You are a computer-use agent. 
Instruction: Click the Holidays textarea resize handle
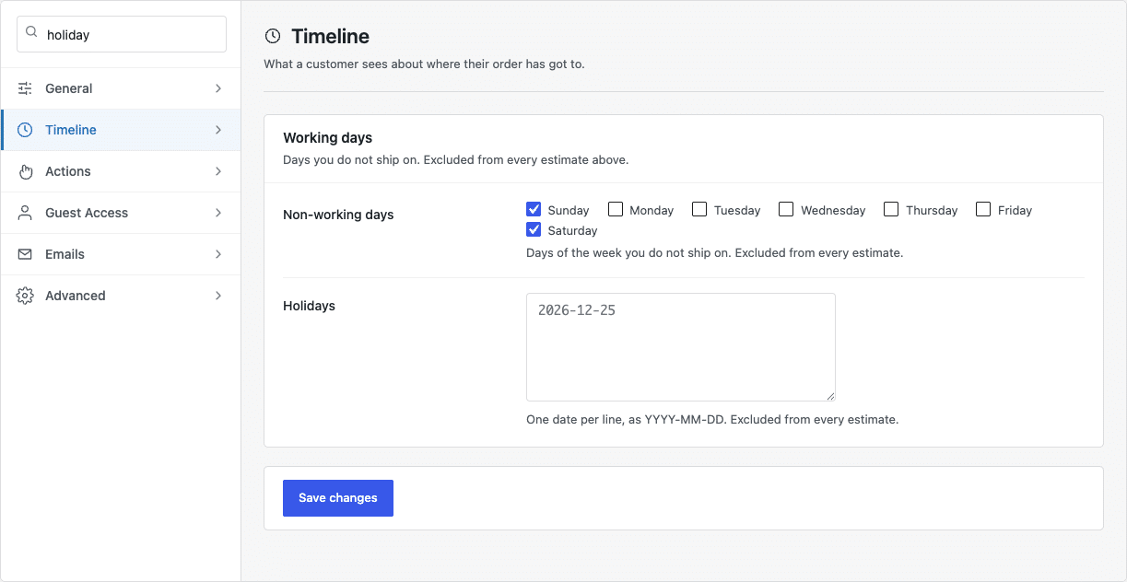pos(829,395)
